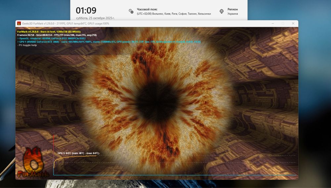Click the FurMark window title text
Viewport: 331px width, 188px height.
[x=66, y=24]
